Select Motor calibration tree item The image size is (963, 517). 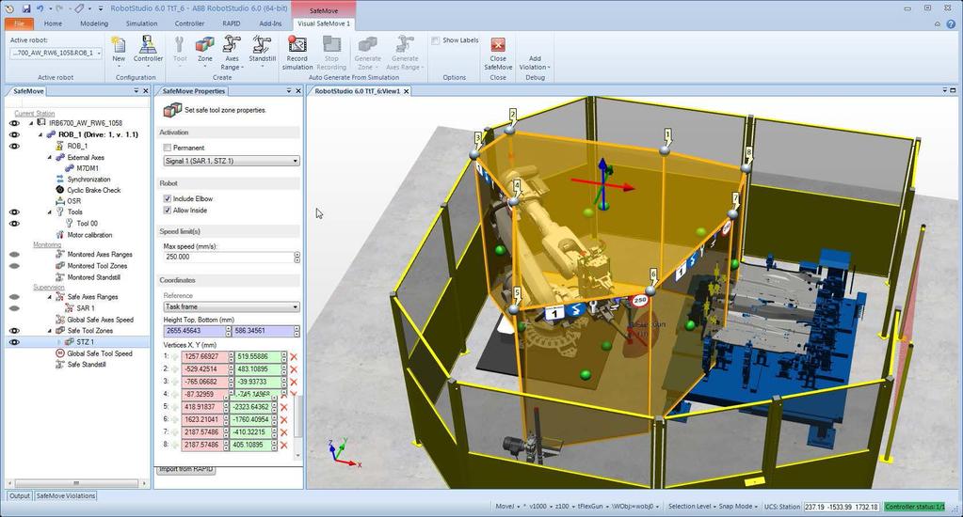pyautogui.click(x=89, y=235)
